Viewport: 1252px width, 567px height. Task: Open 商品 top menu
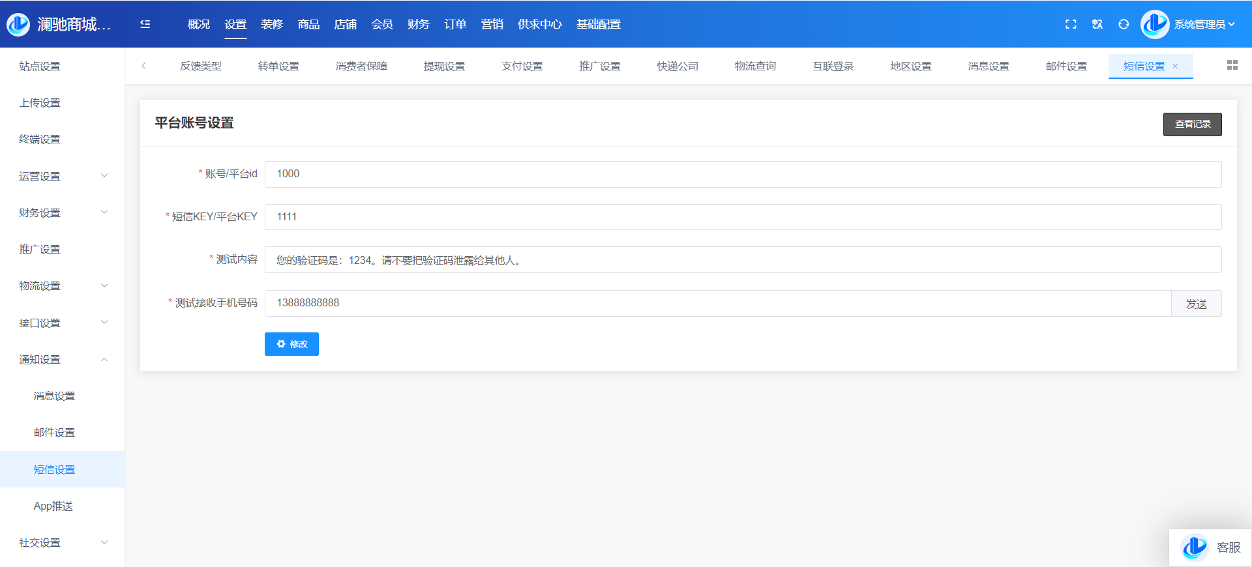tap(308, 24)
